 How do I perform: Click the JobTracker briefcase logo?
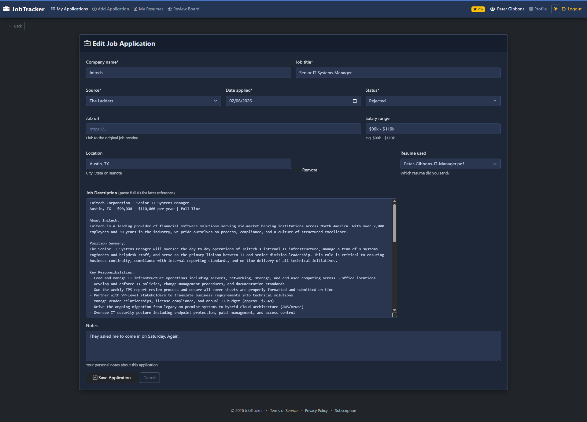click(6, 9)
